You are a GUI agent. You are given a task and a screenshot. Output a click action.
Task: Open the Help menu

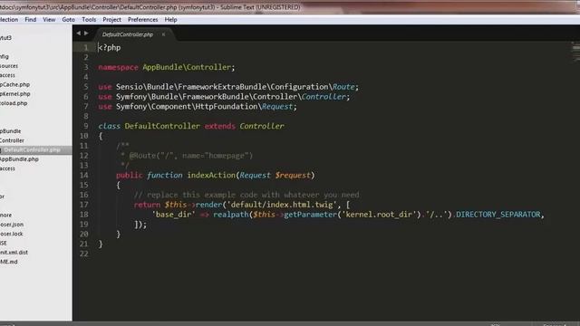[x=170, y=20]
